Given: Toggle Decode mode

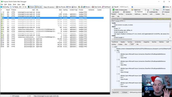Looking at the screenshot, I should [38, 7].
